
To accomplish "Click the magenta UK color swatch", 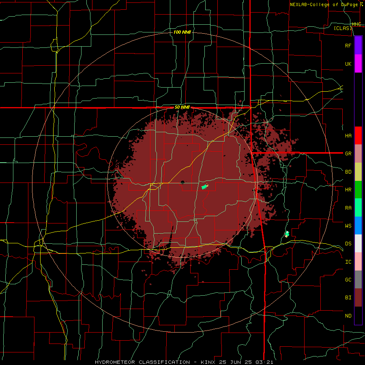I will click(358, 64).
